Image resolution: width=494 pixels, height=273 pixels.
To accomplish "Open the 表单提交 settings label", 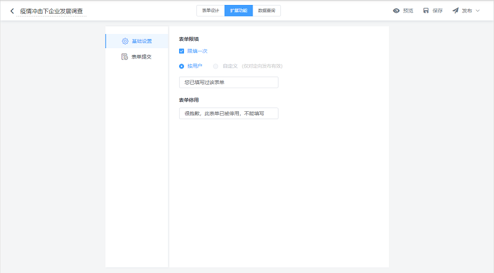I will tap(141, 56).
